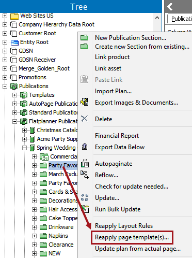Viewport: 192px width, 258px height.
Task: Click the Update arrows icon in menu
Action: [x=85, y=197]
